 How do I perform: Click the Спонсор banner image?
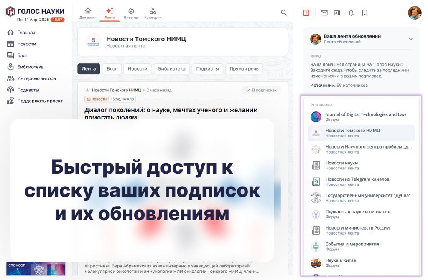click(x=36, y=269)
